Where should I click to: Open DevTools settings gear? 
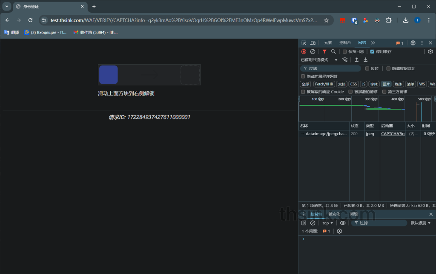click(412, 42)
